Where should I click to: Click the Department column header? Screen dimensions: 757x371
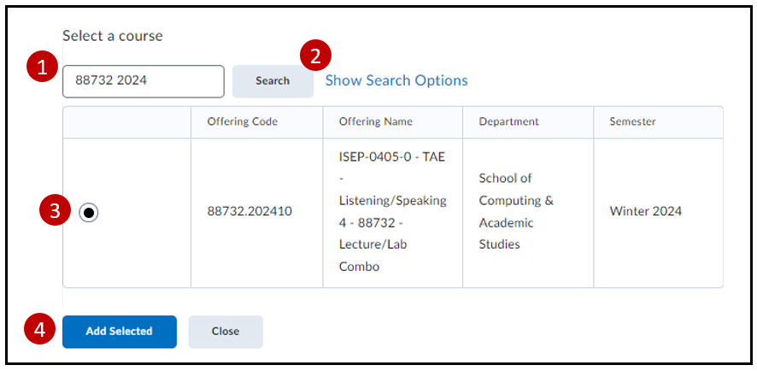pos(511,121)
